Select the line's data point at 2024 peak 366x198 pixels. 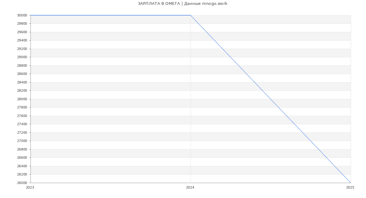coord(191,15)
